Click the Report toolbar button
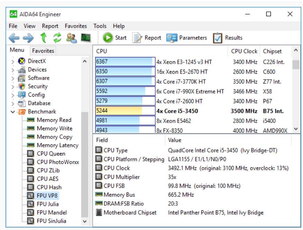This screenshot has height=230, width=303. tap(147, 37)
